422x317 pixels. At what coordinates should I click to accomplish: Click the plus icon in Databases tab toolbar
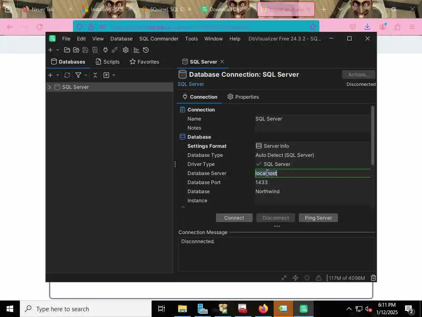[50, 75]
